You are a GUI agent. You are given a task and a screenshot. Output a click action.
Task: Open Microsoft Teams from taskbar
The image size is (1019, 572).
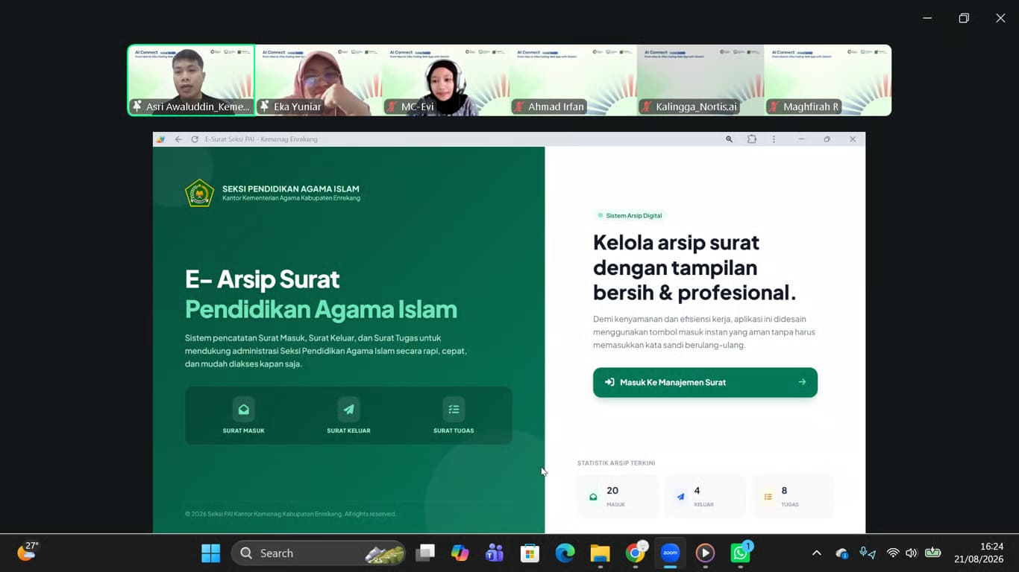click(495, 553)
